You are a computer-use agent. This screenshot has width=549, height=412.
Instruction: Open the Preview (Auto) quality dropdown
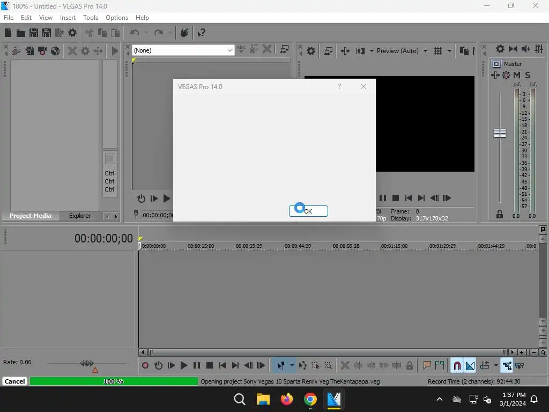point(402,51)
